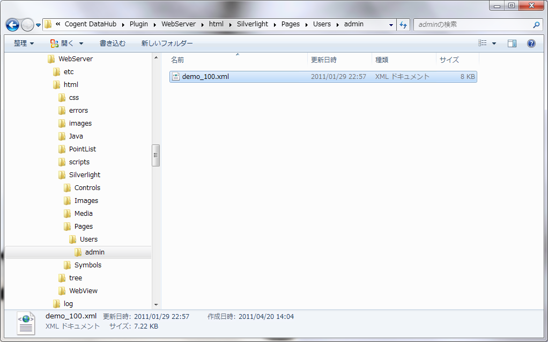Click the Symbols folder icon
The width and height of the screenshot is (548, 342).
[x=67, y=265]
